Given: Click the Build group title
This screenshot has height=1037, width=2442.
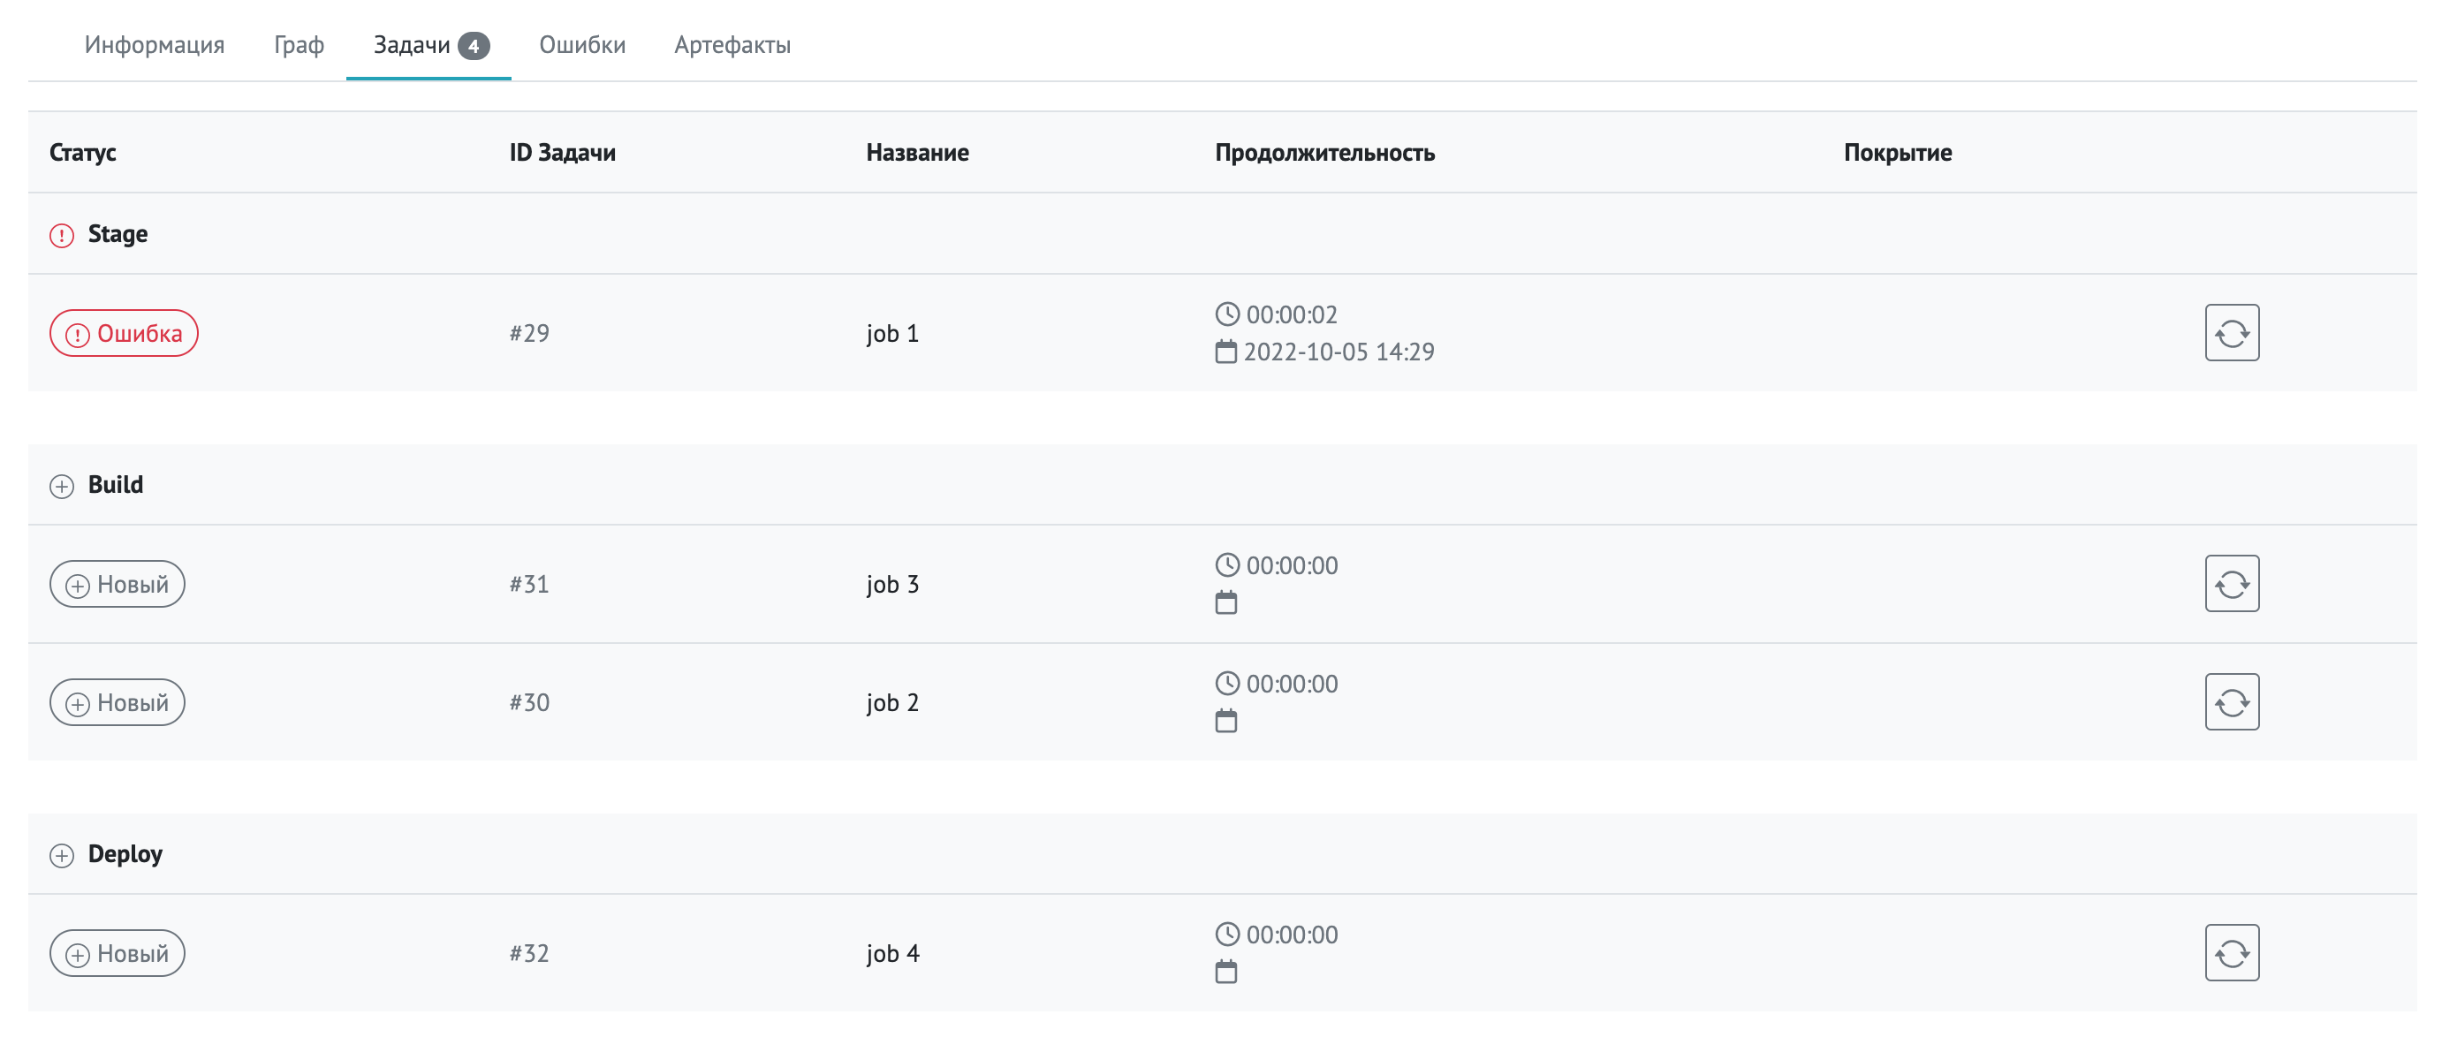Looking at the screenshot, I should (116, 484).
